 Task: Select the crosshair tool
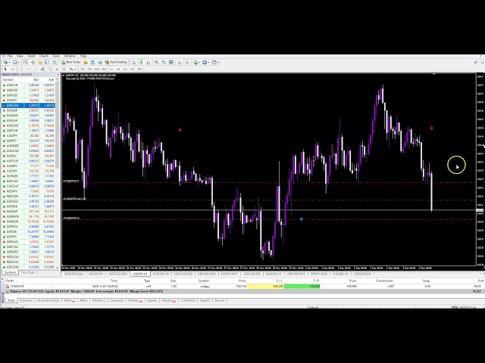tap(12, 68)
